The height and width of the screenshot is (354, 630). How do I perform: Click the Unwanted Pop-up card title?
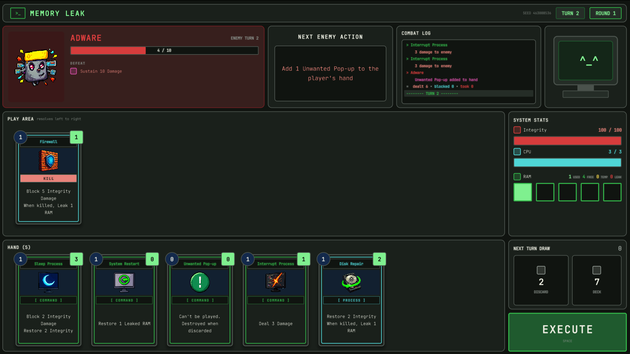[x=200, y=264]
